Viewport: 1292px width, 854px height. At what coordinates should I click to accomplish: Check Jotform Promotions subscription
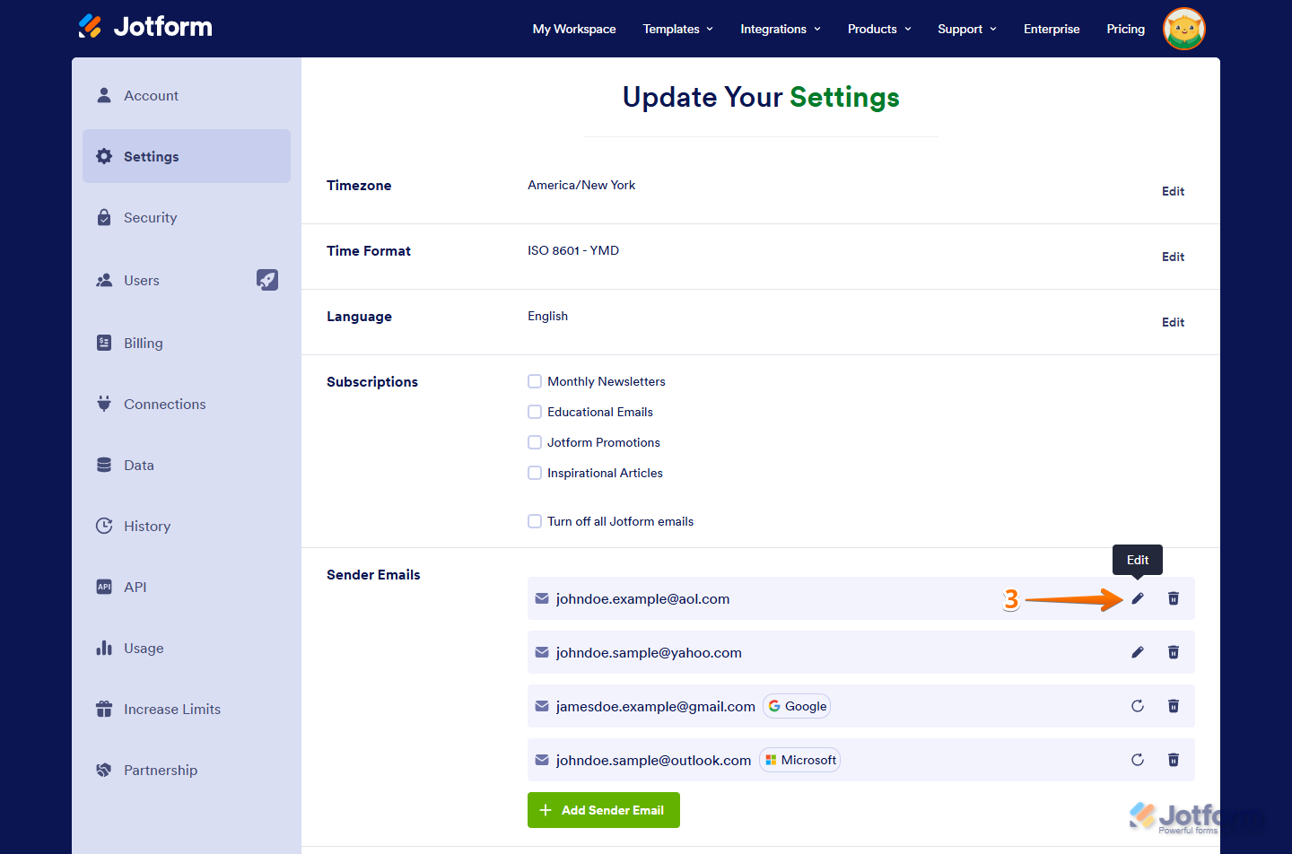click(535, 442)
